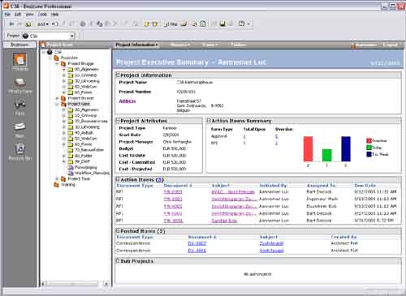
Task: Click the Back arrow toolbar icon
Action: [11, 24]
